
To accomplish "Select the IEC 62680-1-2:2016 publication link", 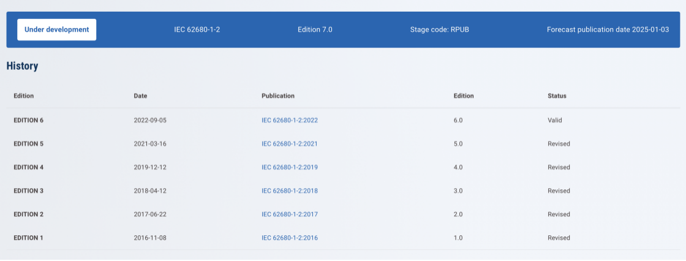I will (x=289, y=238).
